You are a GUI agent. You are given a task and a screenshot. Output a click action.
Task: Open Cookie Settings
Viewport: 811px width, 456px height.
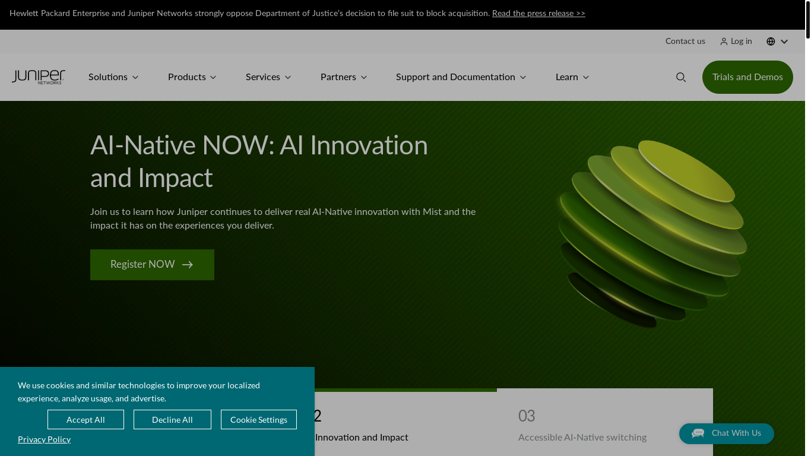pos(259,420)
